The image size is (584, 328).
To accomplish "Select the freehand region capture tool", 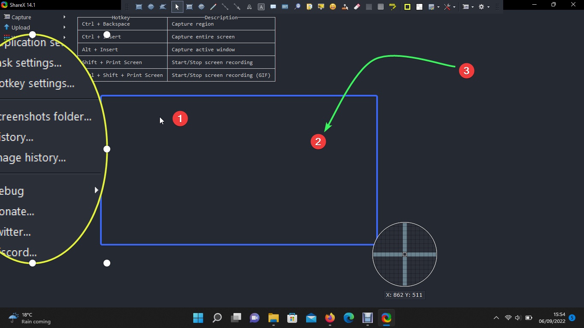I will click(x=163, y=7).
